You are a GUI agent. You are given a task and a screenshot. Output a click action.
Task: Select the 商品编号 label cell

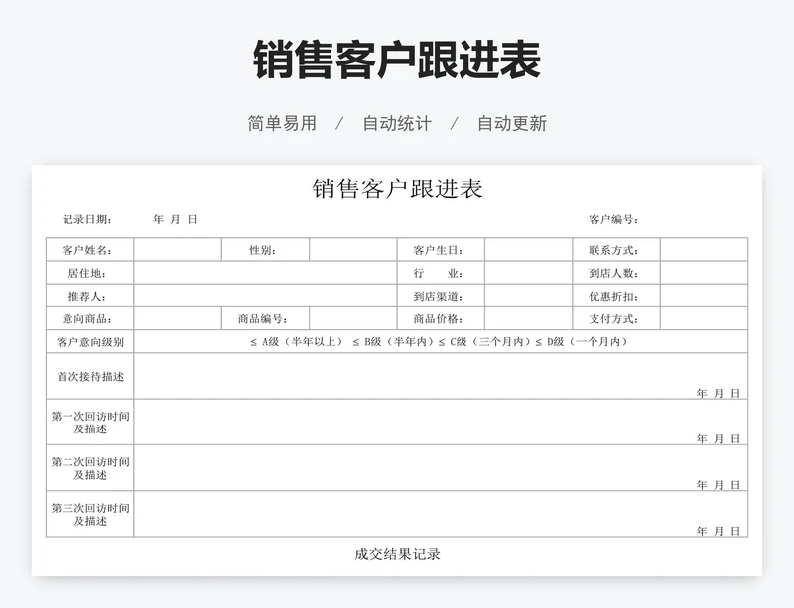click(x=265, y=319)
